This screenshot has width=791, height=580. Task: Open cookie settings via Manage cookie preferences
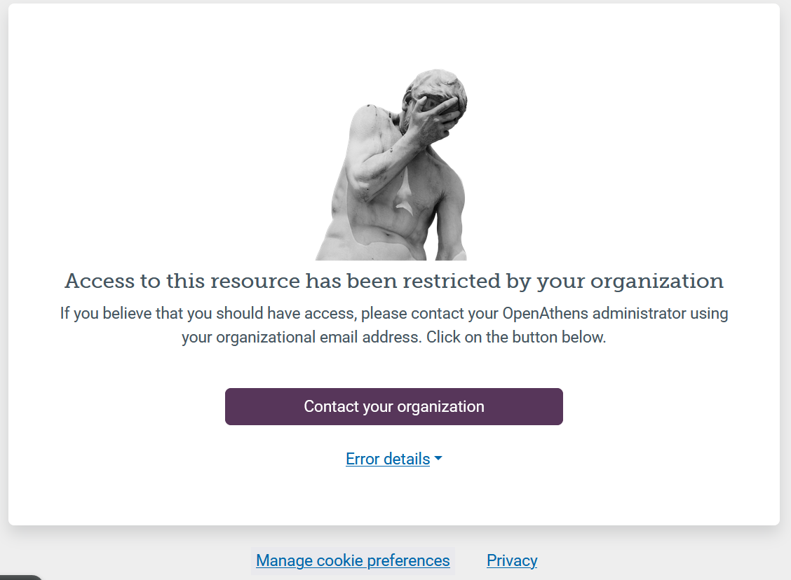pos(353,560)
